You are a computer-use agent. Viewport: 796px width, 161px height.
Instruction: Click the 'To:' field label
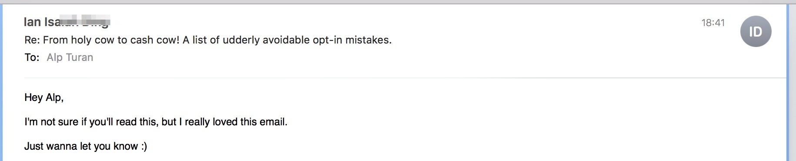click(x=32, y=57)
